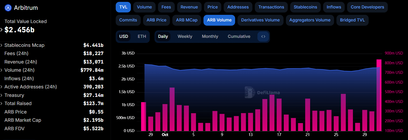Expand the Treasury row

click(1, 95)
